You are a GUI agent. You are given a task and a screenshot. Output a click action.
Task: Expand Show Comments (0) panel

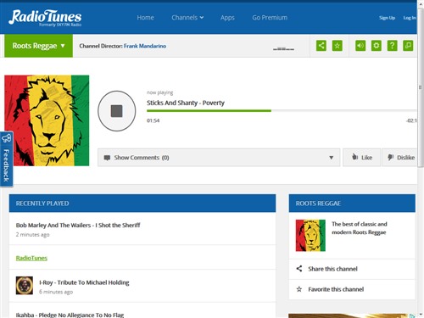pos(219,158)
